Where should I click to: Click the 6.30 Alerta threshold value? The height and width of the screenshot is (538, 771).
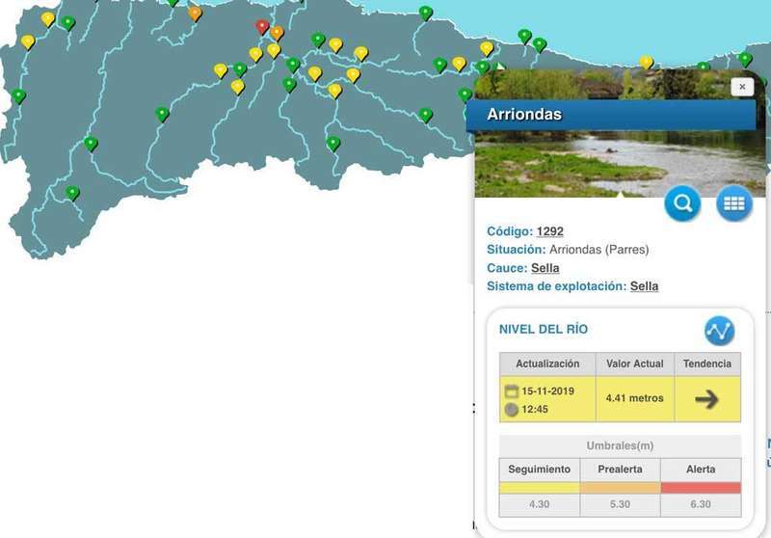coord(701,504)
